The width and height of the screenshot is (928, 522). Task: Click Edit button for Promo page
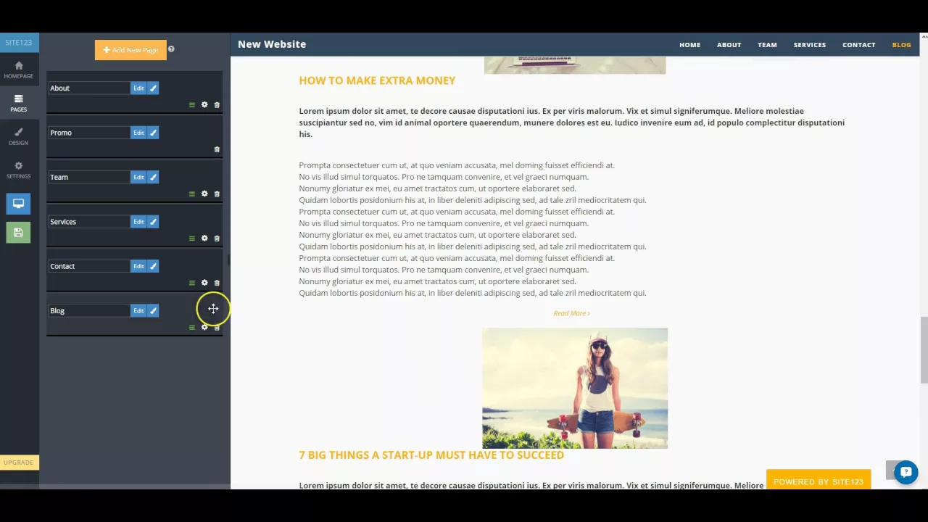point(138,133)
